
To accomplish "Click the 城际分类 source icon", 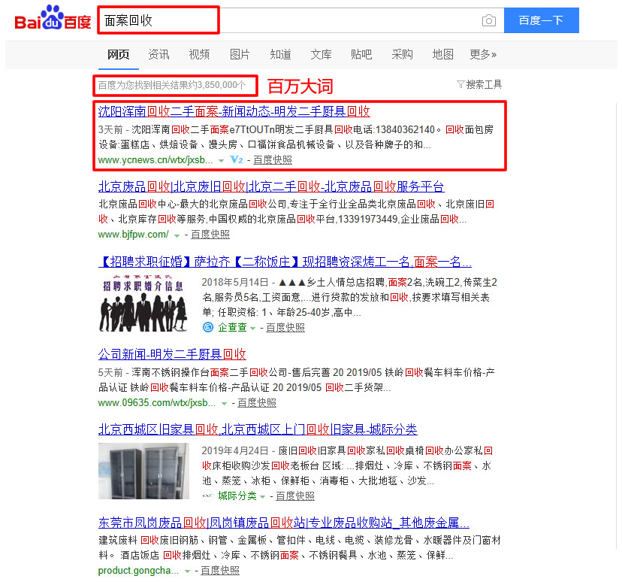I will pyautogui.click(x=208, y=496).
